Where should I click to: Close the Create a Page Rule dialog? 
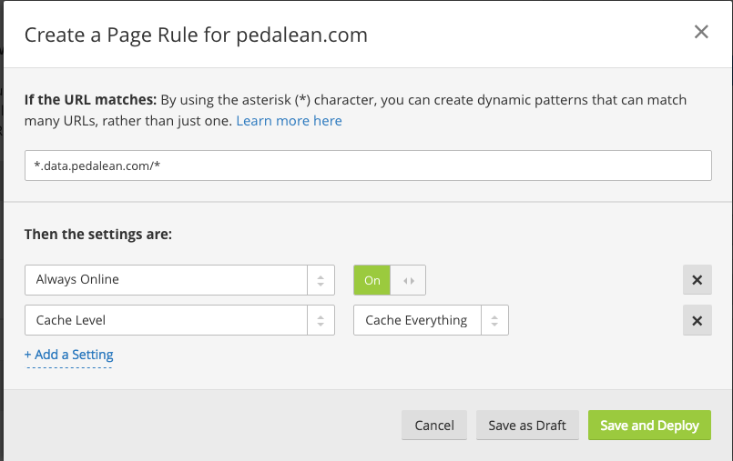pyautogui.click(x=701, y=33)
